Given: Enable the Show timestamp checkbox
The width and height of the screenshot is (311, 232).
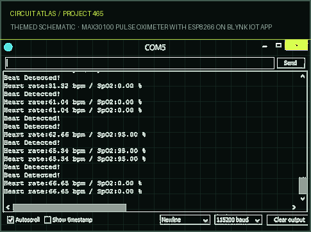Looking at the screenshot, I should click(47, 220).
